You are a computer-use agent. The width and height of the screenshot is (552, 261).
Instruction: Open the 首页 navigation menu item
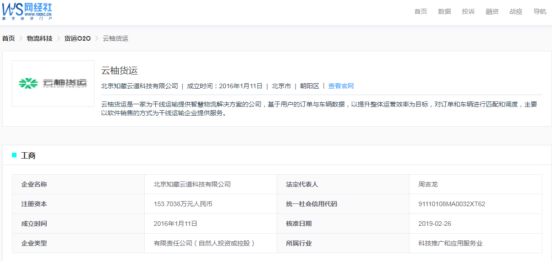[421, 11]
